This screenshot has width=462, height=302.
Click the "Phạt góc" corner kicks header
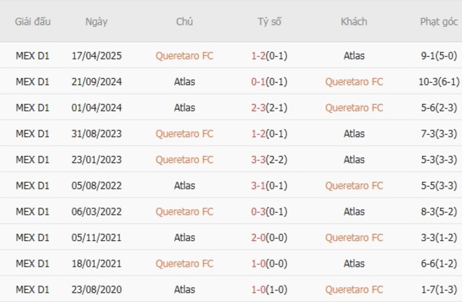(x=439, y=22)
